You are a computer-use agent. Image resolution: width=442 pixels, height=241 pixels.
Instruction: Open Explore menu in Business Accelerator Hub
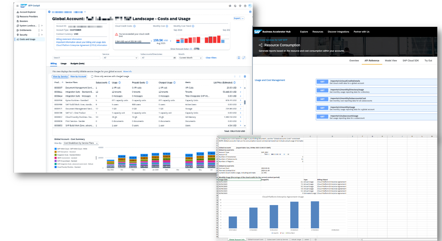coord(304,32)
